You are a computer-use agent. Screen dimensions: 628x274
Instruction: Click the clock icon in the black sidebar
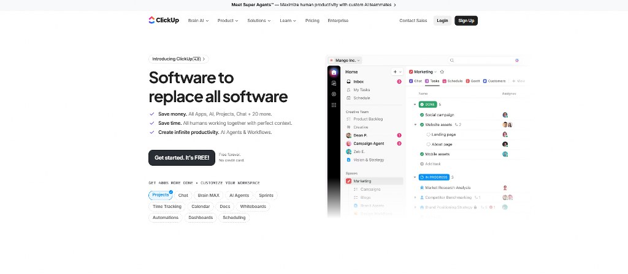(334, 94)
